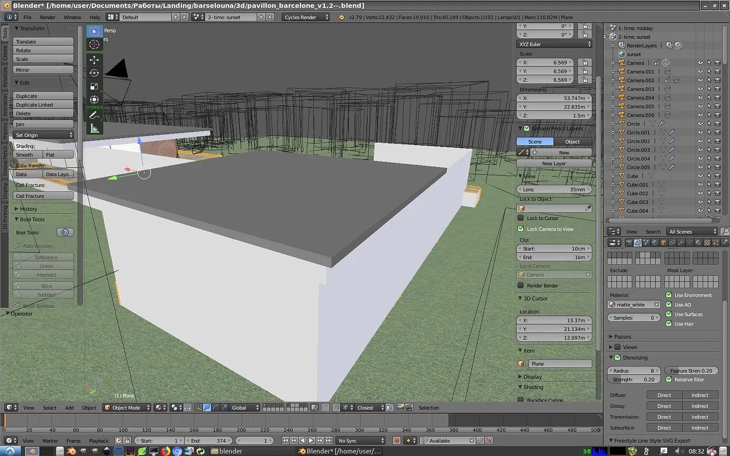730x456 pixels.
Task: Open the All Scenes outliner dropdown
Action: point(692,232)
